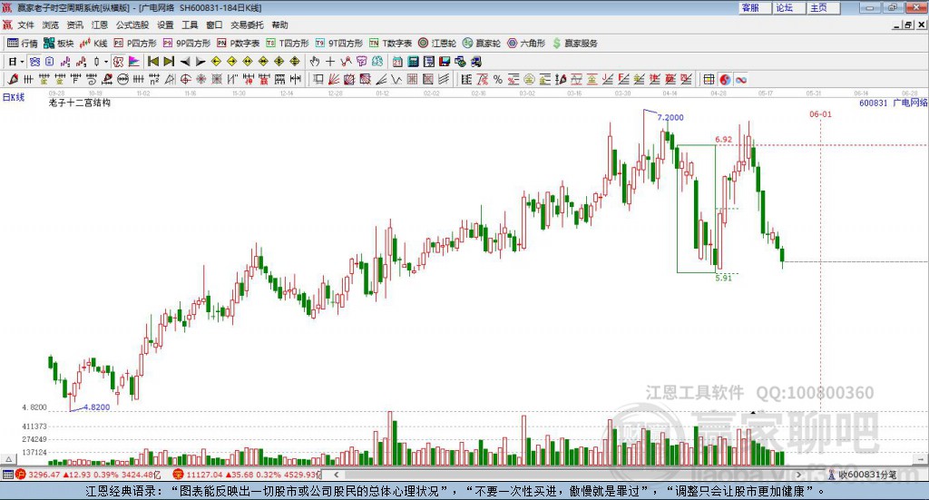Screen dimensions: 929x500
Task: Select the Gann fan lines tool
Action: (334, 79)
